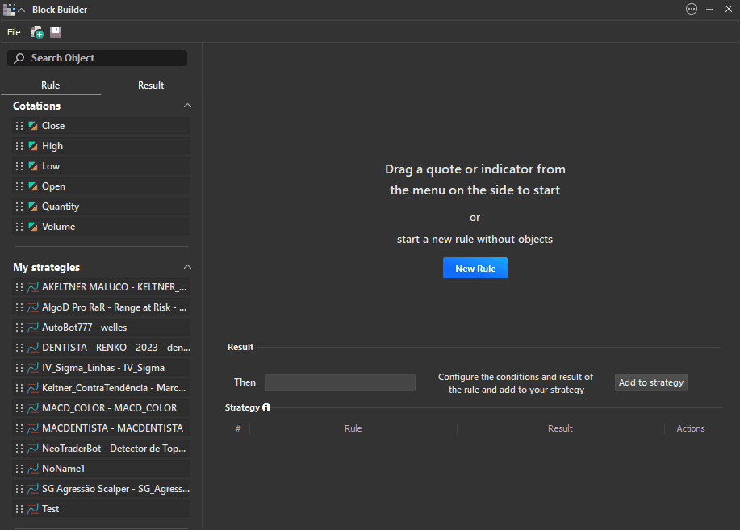
Task: Click Add to strategy button
Action: pyautogui.click(x=650, y=382)
